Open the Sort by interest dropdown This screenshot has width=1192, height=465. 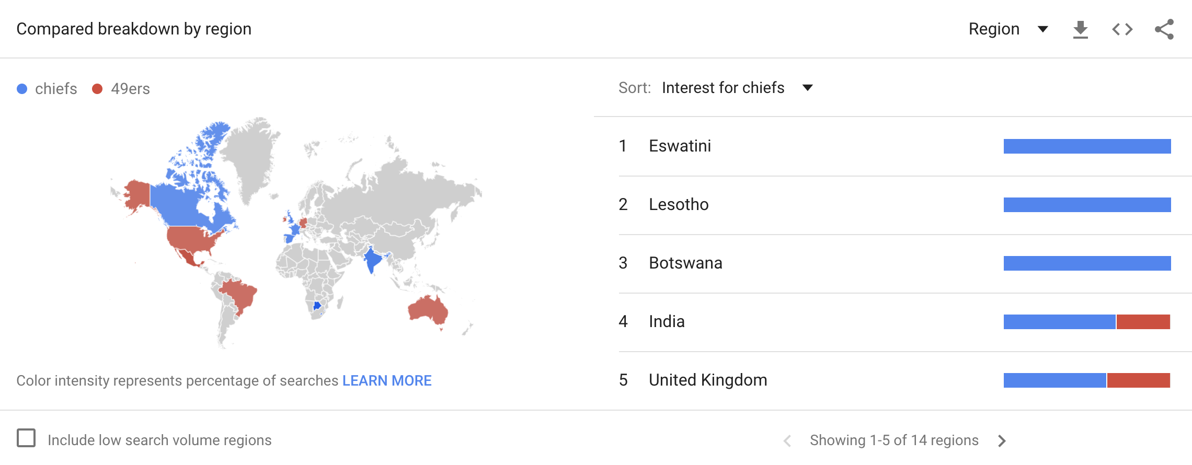(723, 88)
